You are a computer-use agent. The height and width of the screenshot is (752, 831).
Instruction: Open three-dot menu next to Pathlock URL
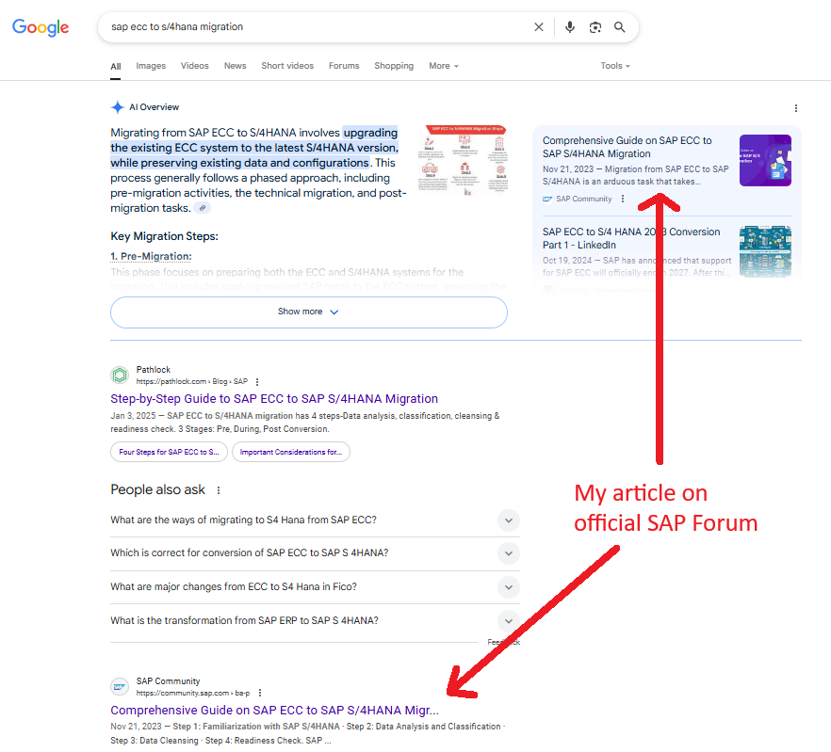pos(257,382)
